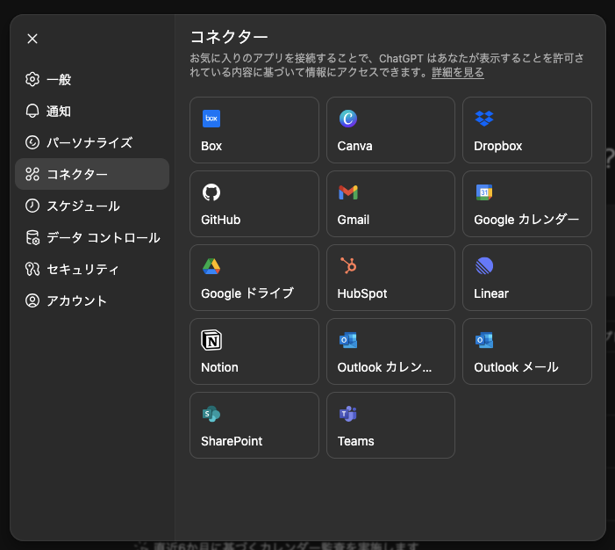
Task: Switch to the パーソナライズ section
Action: pyautogui.click(x=92, y=142)
